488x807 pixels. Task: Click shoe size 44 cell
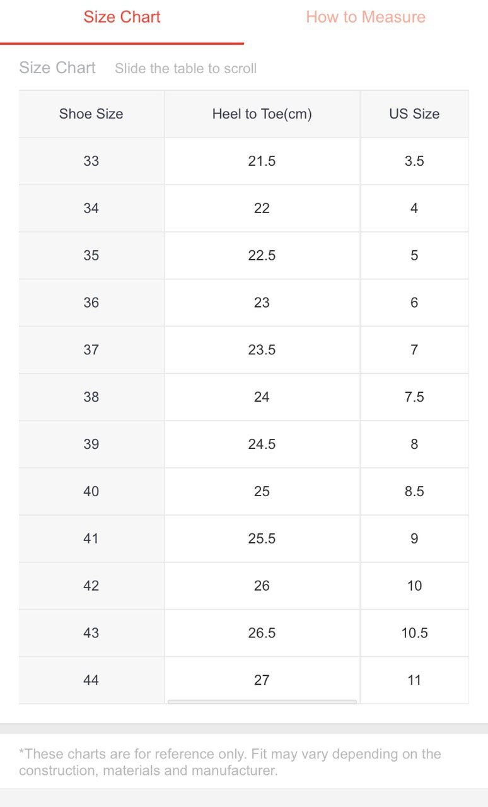[x=91, y=680]
